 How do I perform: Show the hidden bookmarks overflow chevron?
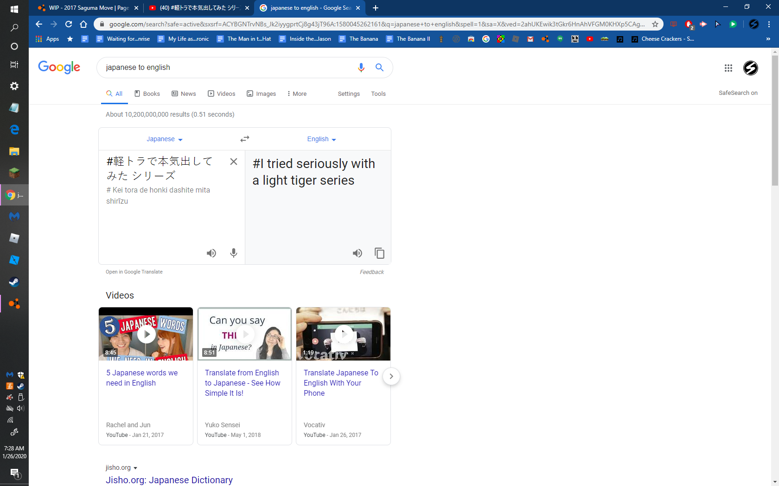(768, 39)
